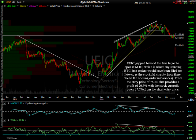
Task: Open the 200ema dropdown arrow
Action: click(48, 6)
